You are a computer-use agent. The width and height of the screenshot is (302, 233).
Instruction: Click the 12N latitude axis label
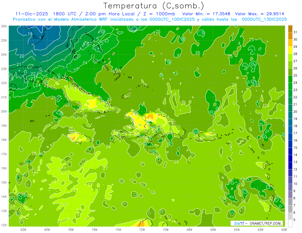tap(4, 225)
